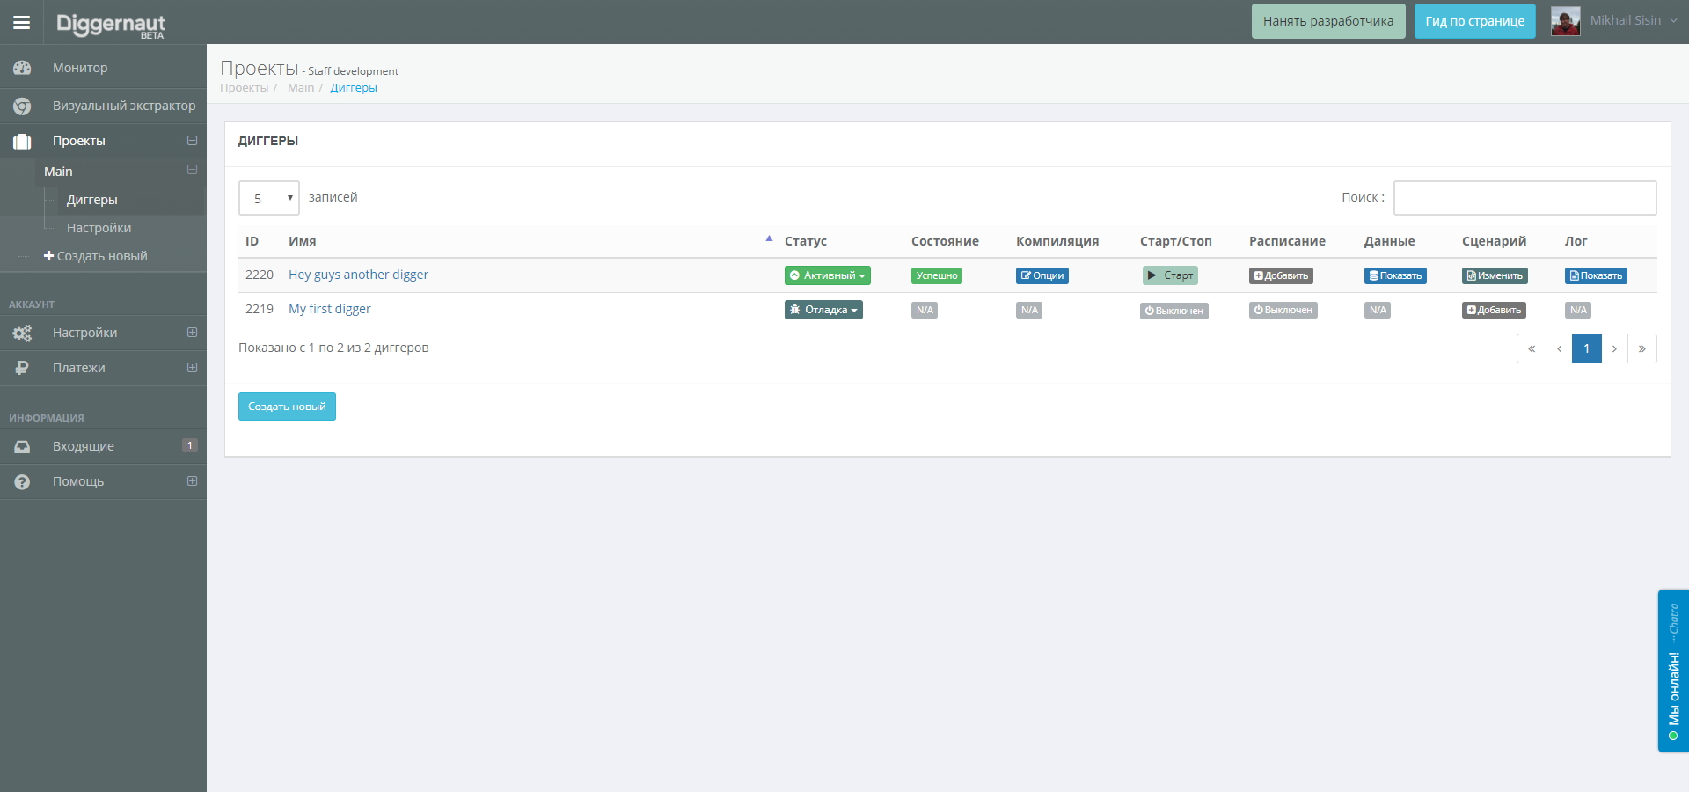1689x792 pixels.
Task: Open Монитор in the sidebar
Action: click(103, 68)
